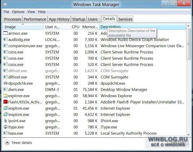The image size is (193, 152).
Task: Click Internet Explorer icon of 4,632 K row
Action: 5,114
